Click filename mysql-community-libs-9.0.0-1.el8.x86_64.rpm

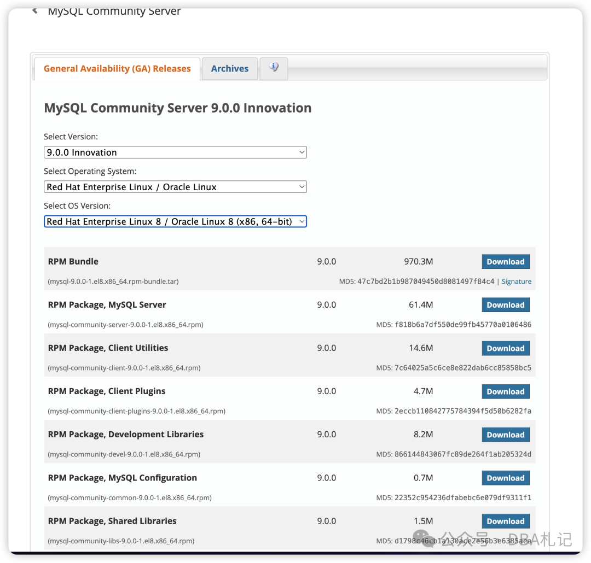pos(121,541)
